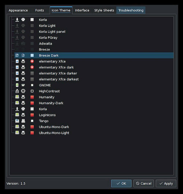Click the save icon in Breeze Dark row
This screenshot has height=194, width=183.
[x=17, y=55]
